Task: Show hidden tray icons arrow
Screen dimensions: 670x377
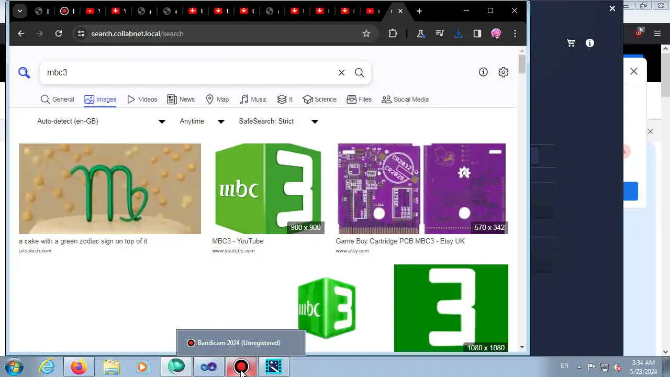Action: click(x=579, y=367)
